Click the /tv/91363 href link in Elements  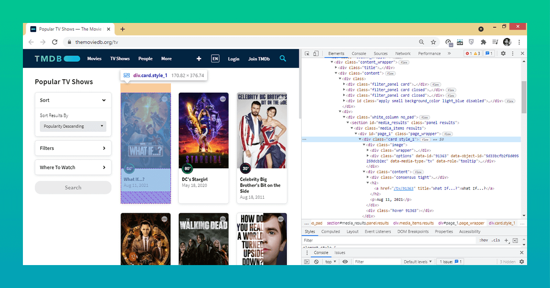point(404,188)
